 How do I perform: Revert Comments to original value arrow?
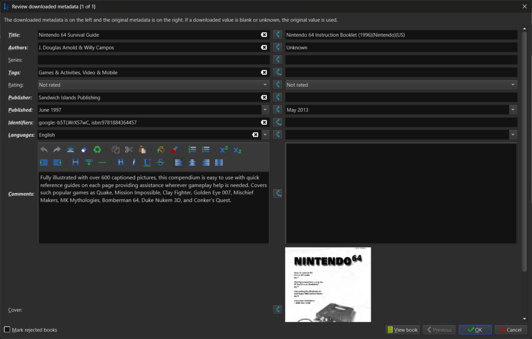pyautogui.click(x=277, y=193)
